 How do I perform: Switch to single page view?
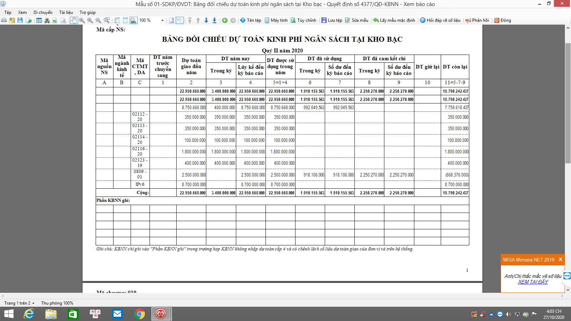(171, 20)
